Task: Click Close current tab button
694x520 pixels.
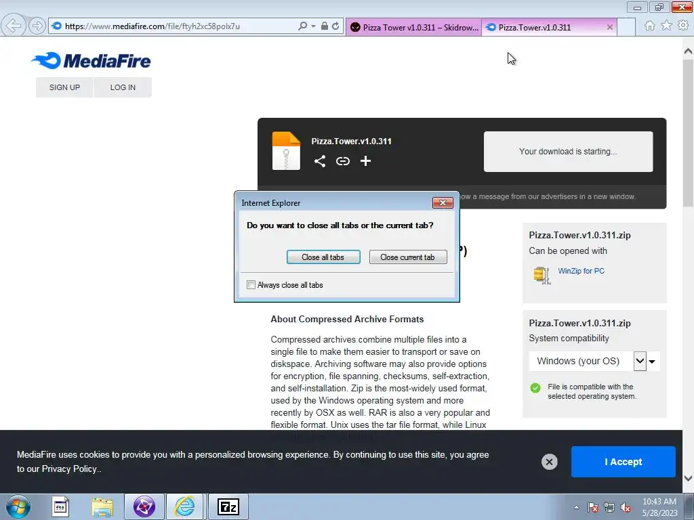Action: point(407,257)
